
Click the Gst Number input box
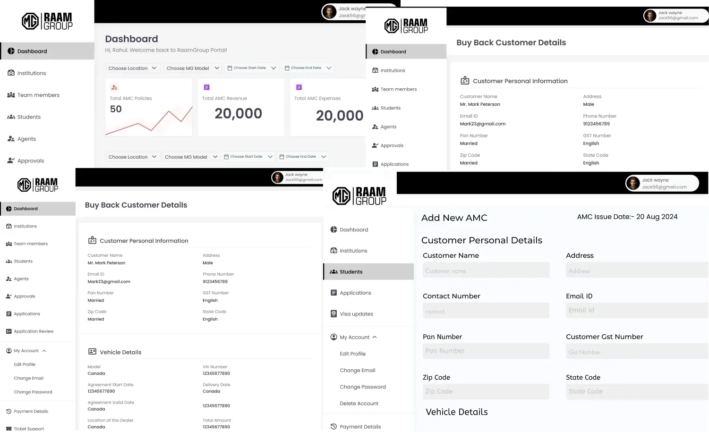click(x=637, y=352)
